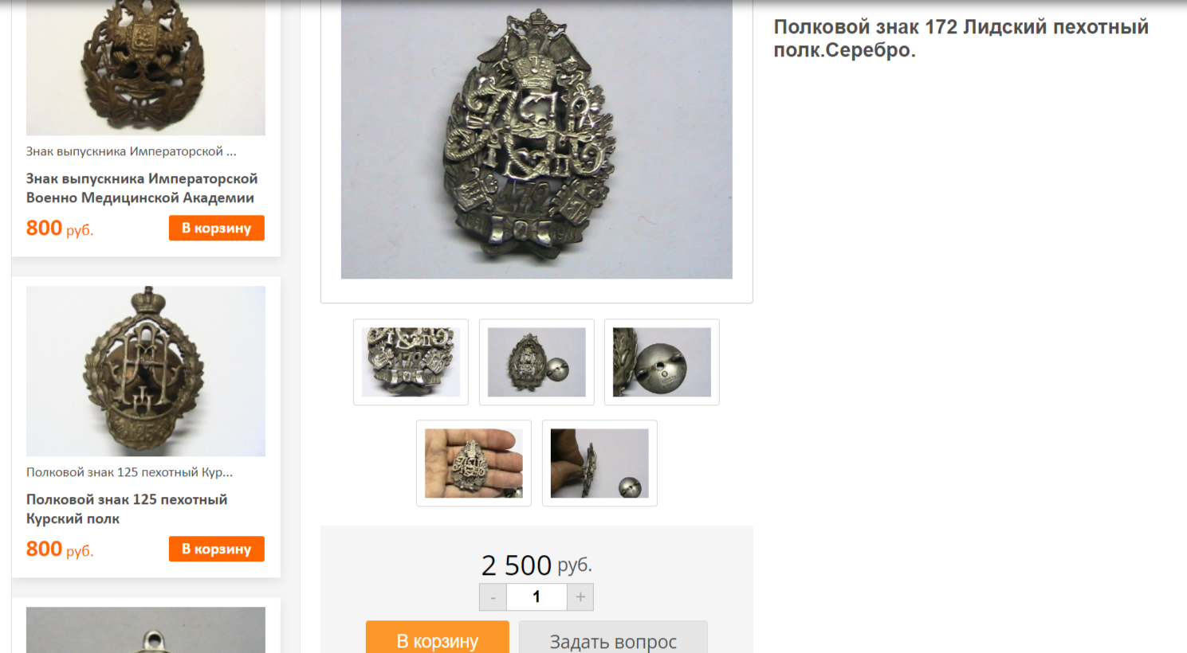Click the 125 Курский полк badge image
1187x653 pixels.
pyautogui.click(x=146, y=371)
